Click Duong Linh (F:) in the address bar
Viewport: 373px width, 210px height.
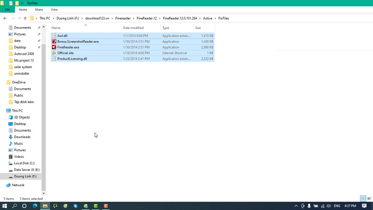(68, 18)
